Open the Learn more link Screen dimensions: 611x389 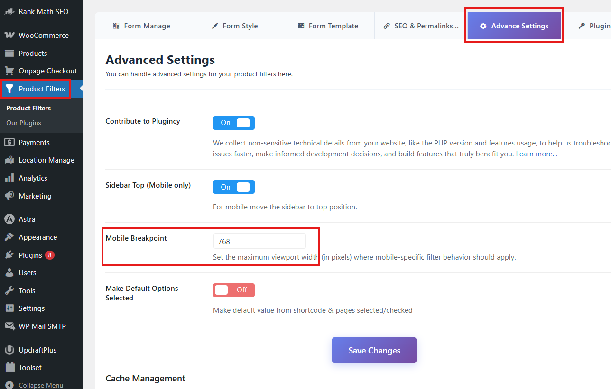[537, 154]
